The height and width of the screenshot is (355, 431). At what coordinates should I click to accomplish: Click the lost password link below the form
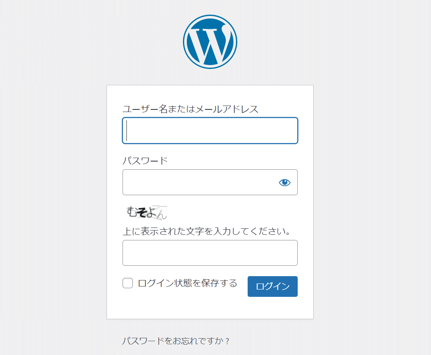(176, 341)
